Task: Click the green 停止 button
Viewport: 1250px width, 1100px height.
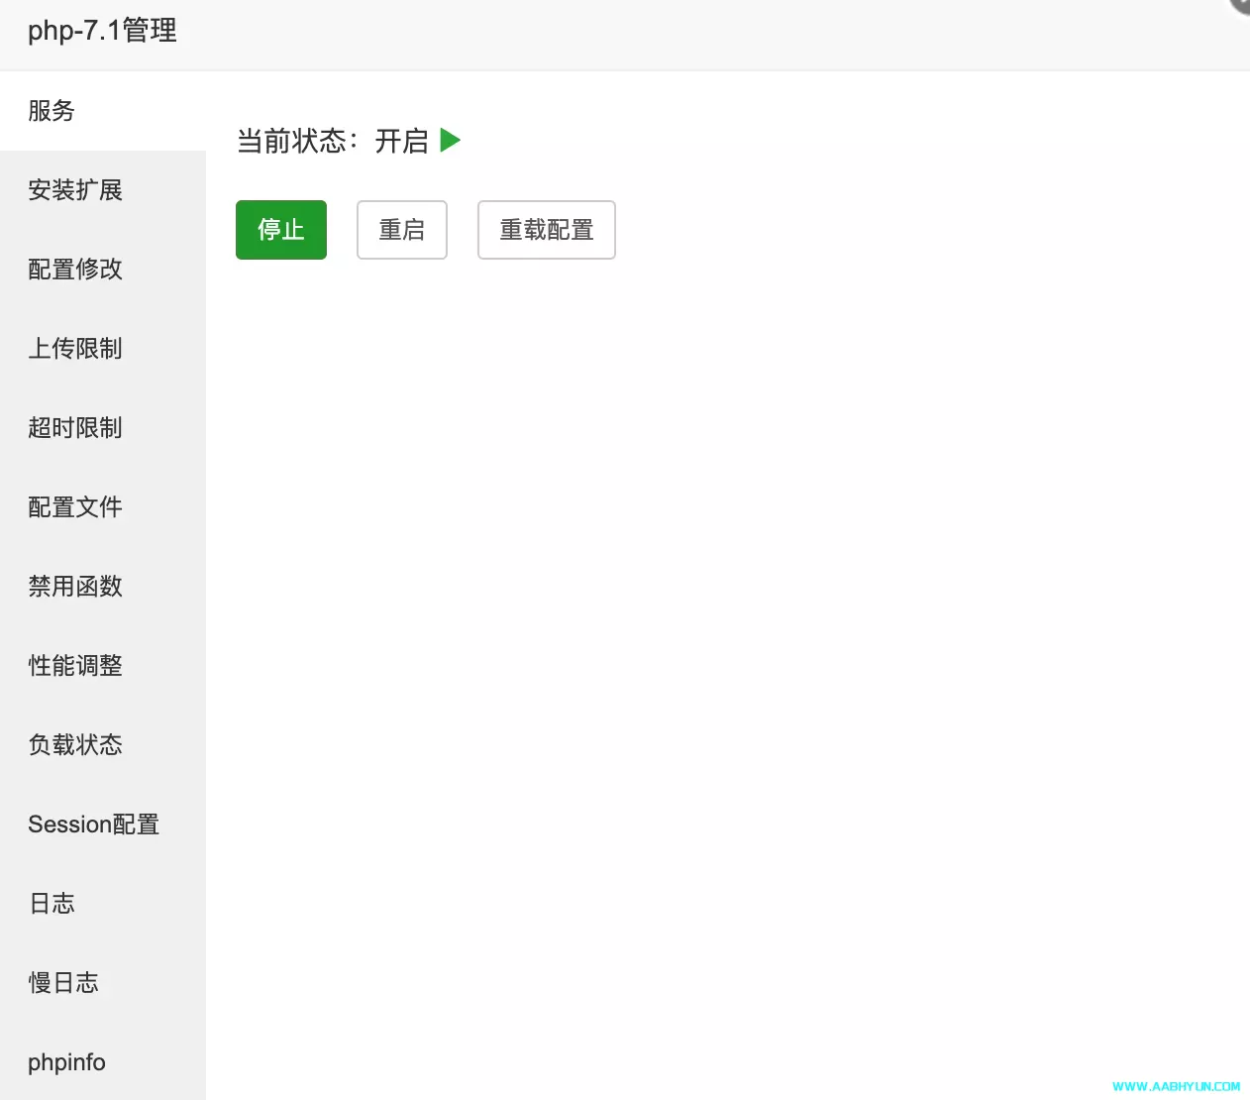Action: 281,230
